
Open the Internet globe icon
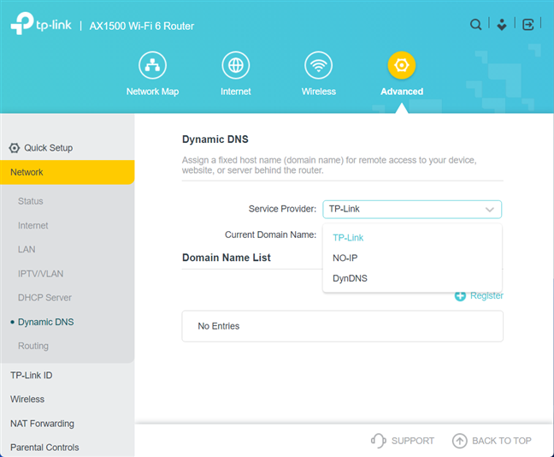[x=236, y=65]
